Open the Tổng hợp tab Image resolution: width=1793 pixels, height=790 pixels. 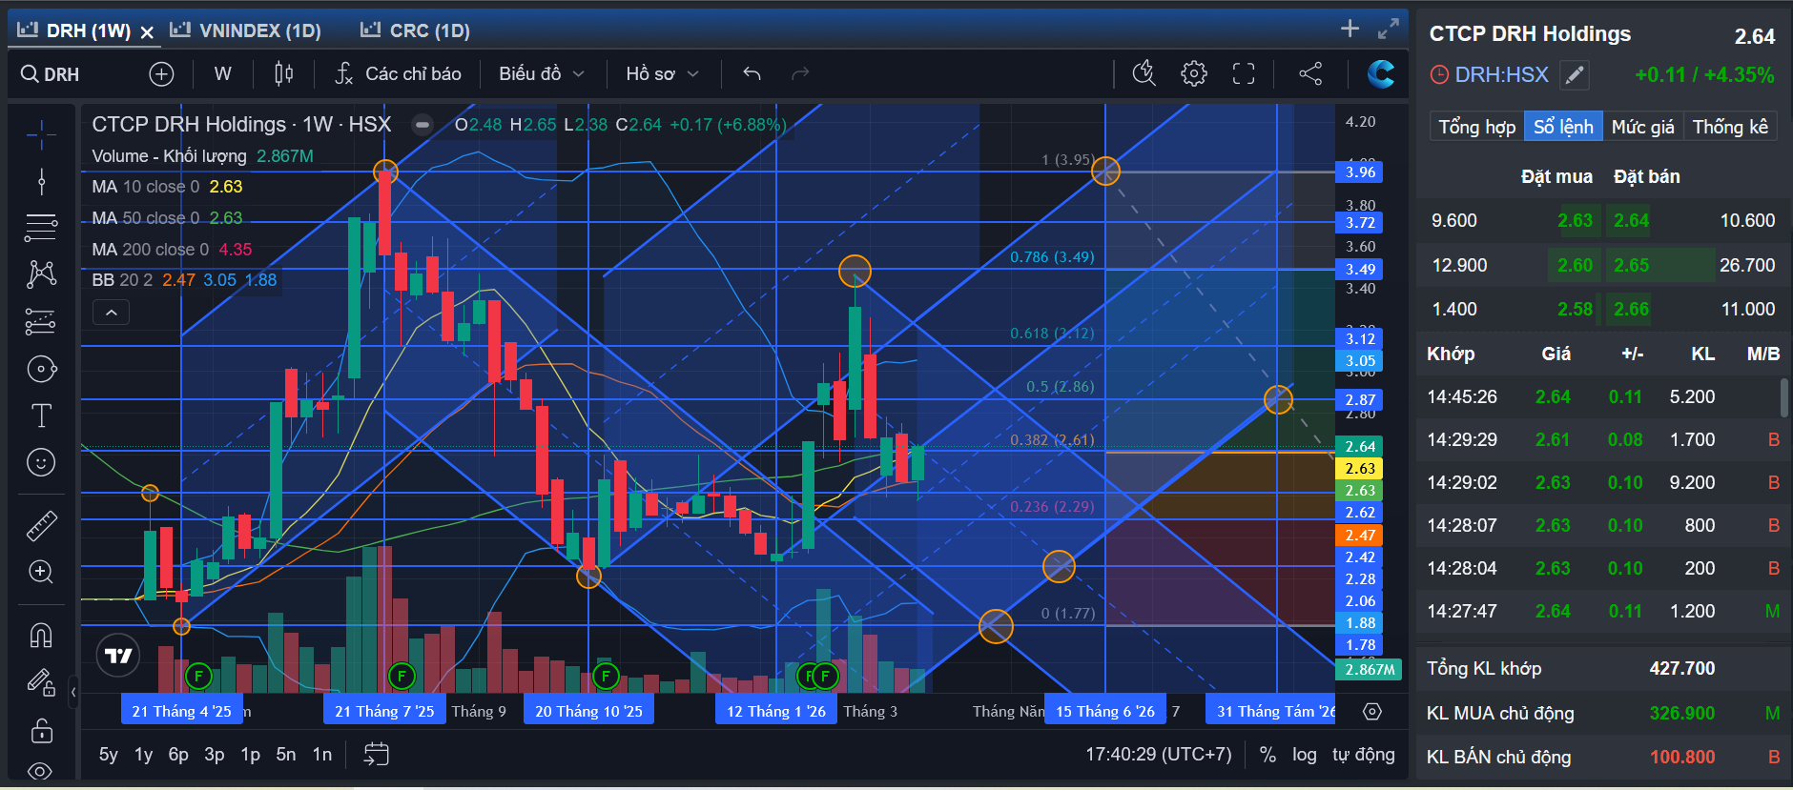pyautogui.click(x=1476, y=127)
